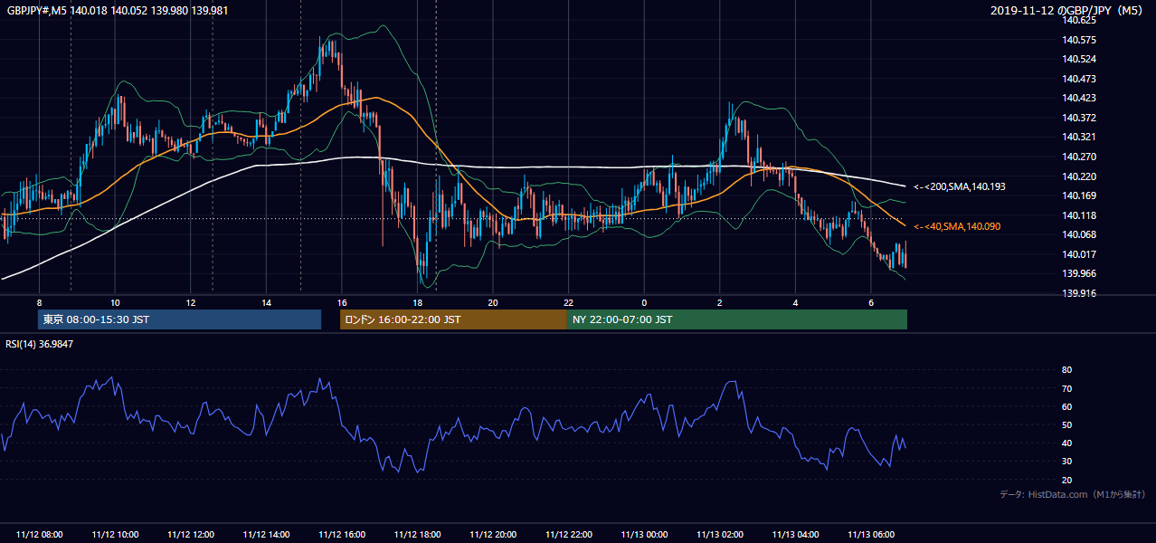Click hour label 4 on chart time axis
Image resolution: width=1156 pixels, height=543 pixels.
coord(795,302)
